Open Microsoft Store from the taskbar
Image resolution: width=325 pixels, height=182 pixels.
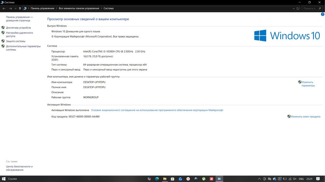coord(173,179)
